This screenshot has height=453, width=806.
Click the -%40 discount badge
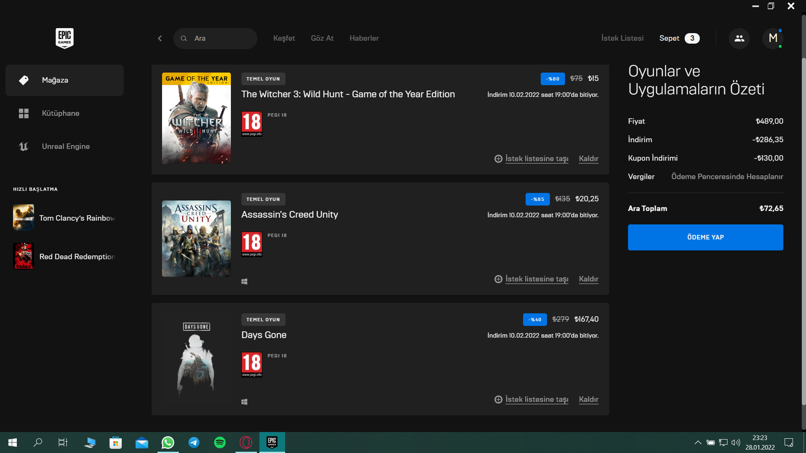point(535,320)
